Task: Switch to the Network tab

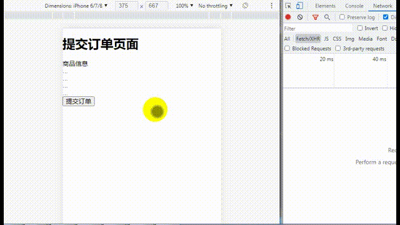Action: pyautogui.click(x=382, y=6)
